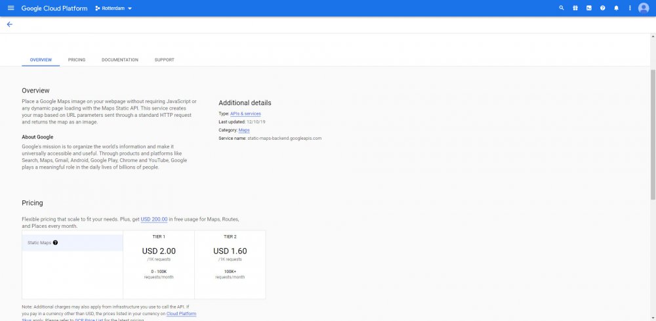Click the user account avatar
Viewport: 656px width, 321px height.
click(644, 8)
